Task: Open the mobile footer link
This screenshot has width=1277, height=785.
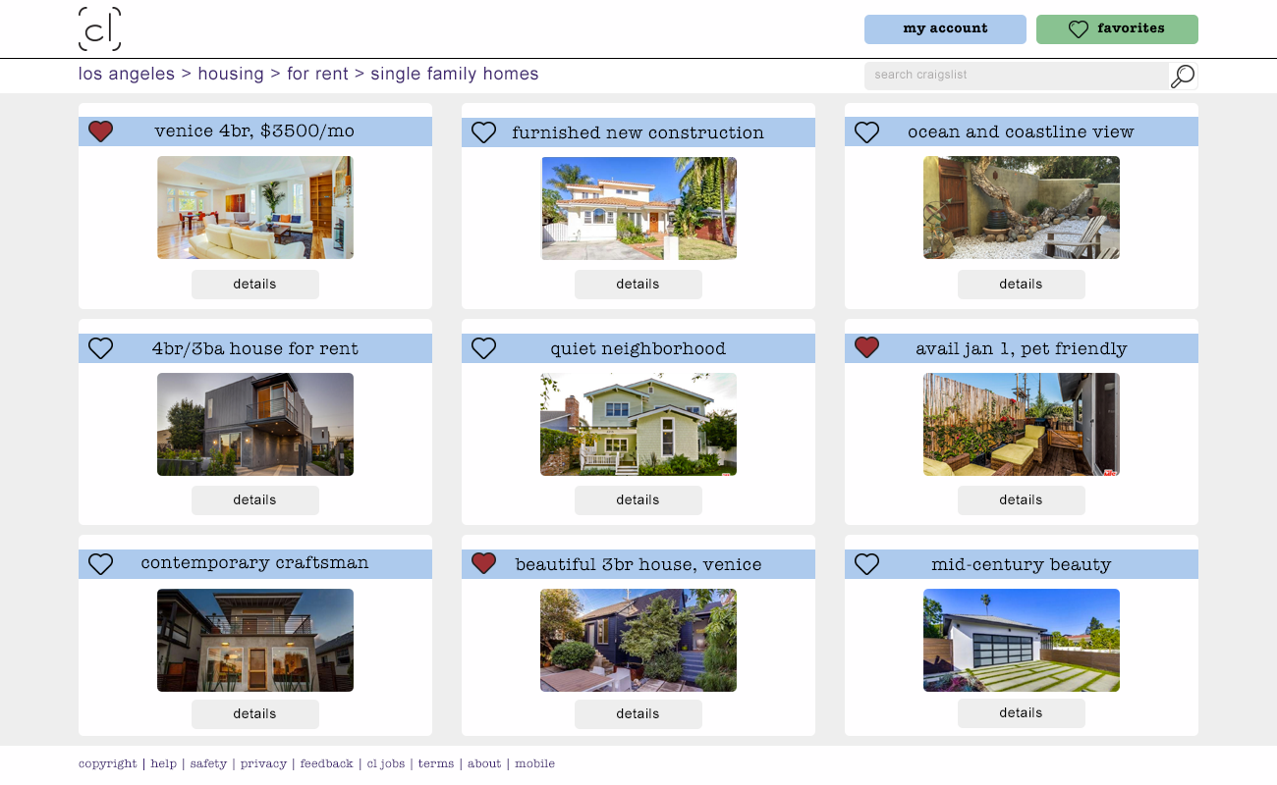Action: (534, 763)
